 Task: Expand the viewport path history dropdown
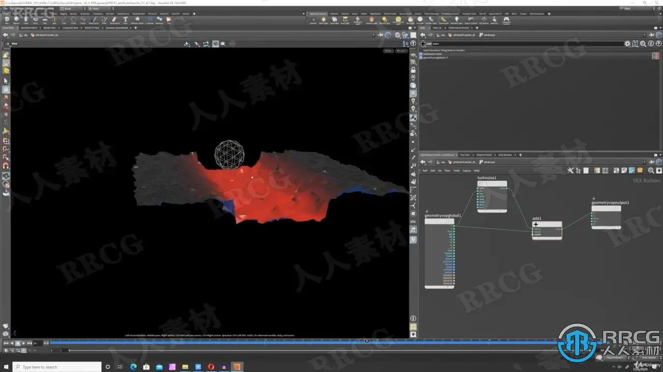pos(374,35)
